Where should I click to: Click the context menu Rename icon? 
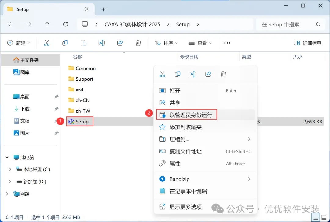pos(193,74)
